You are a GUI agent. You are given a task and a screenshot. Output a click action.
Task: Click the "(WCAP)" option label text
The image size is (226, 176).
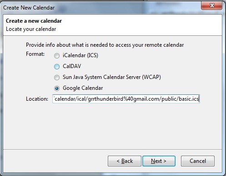point(151,77)
